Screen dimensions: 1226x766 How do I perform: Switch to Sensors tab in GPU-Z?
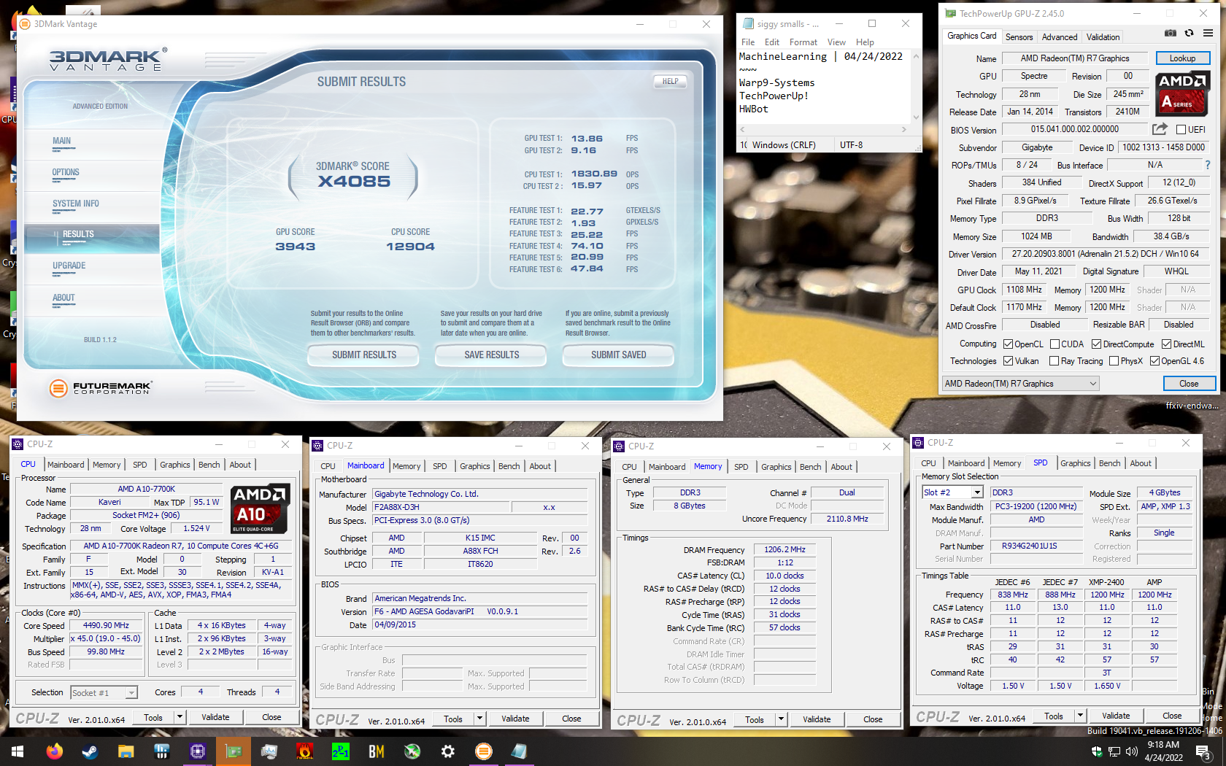[x=1019, y=37]
